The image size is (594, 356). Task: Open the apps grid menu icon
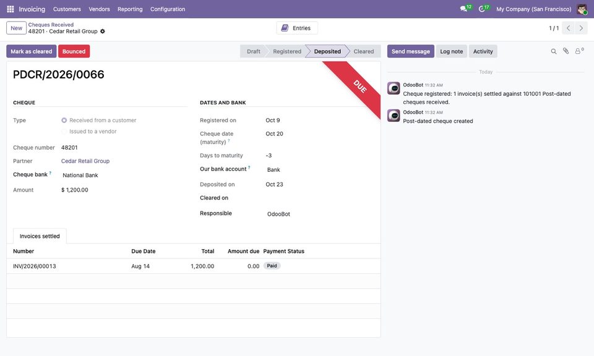[11, 9]
